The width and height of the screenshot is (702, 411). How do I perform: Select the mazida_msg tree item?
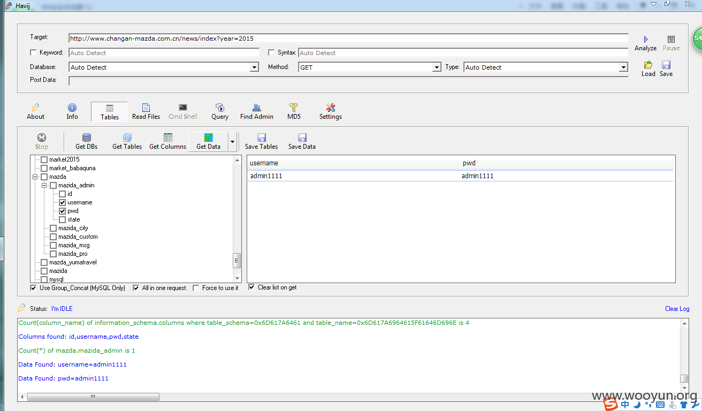coord(74,245)
